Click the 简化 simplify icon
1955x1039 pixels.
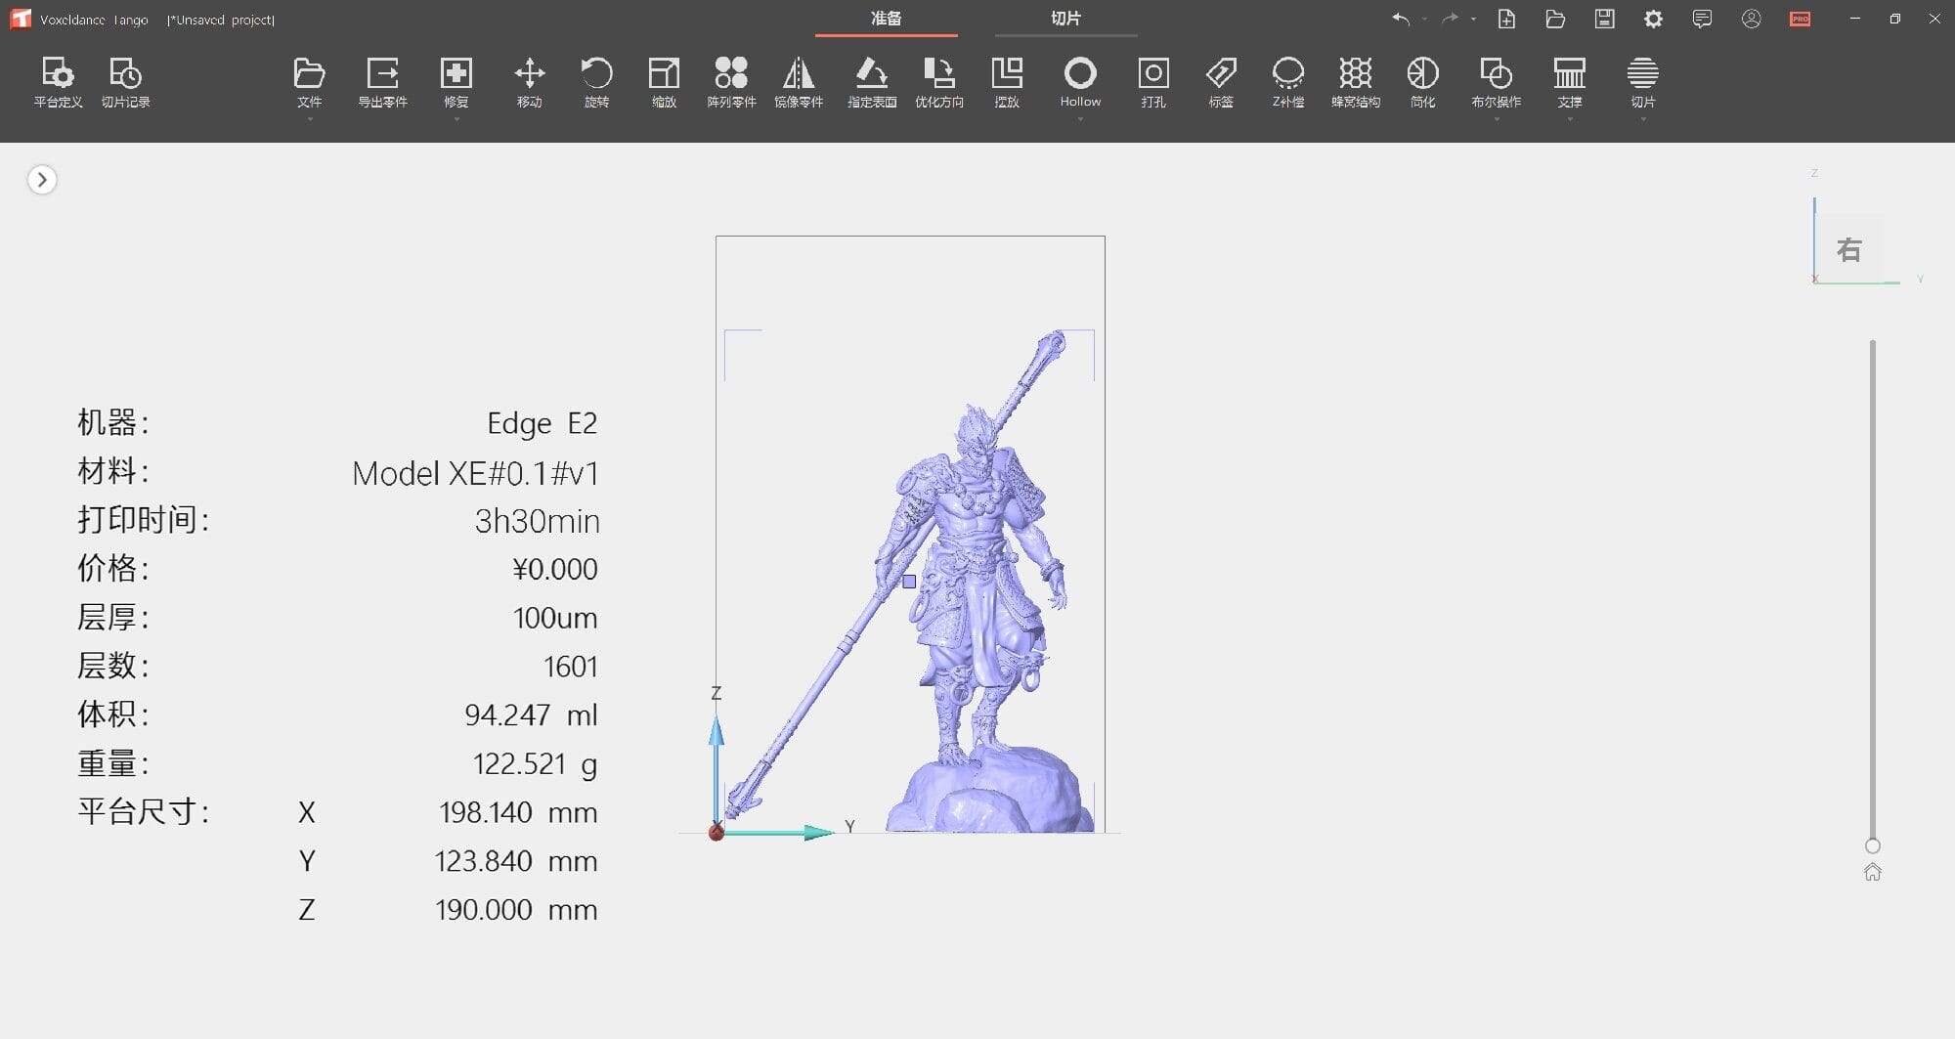(x=1422, y=74)
